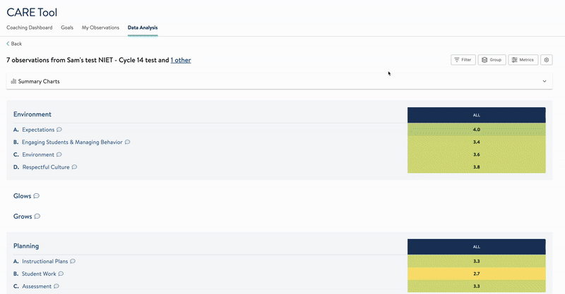
Task: Open comment icon beside Engaging Students & Managing Behavior
Action: (127, 142)
